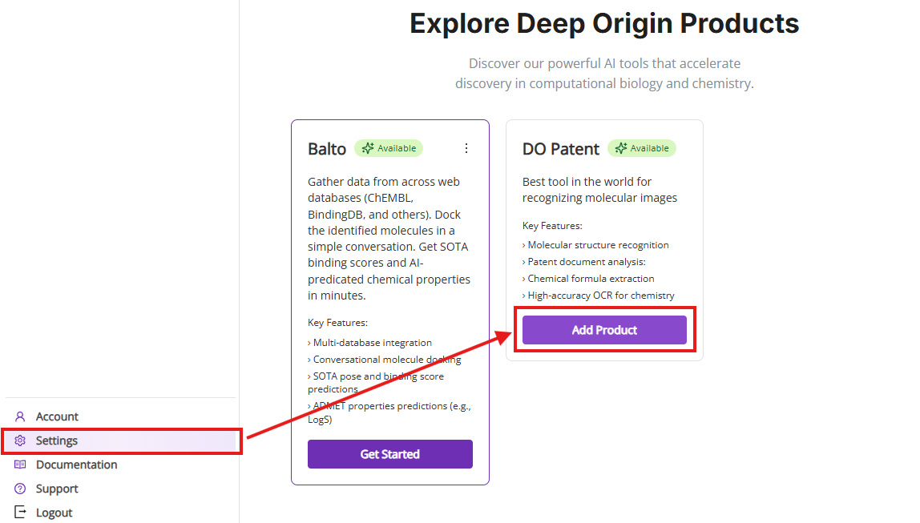
Task: Select the Logout text in the sidebar
Action: (54, 513)
